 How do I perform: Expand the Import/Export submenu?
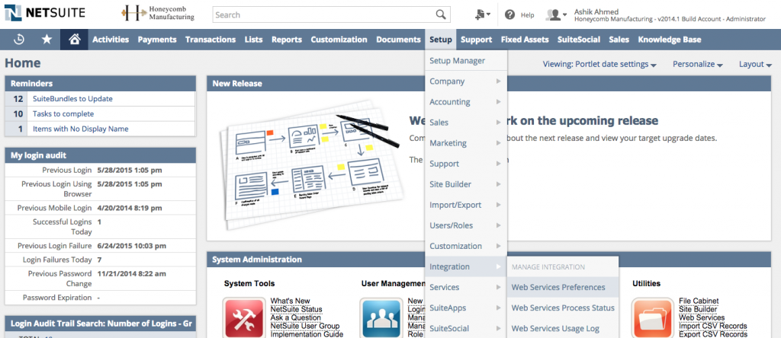(466, 205)
